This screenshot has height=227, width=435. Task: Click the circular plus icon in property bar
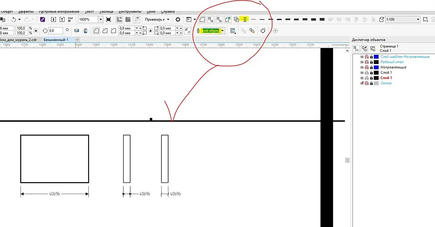(x=275, y=31)
